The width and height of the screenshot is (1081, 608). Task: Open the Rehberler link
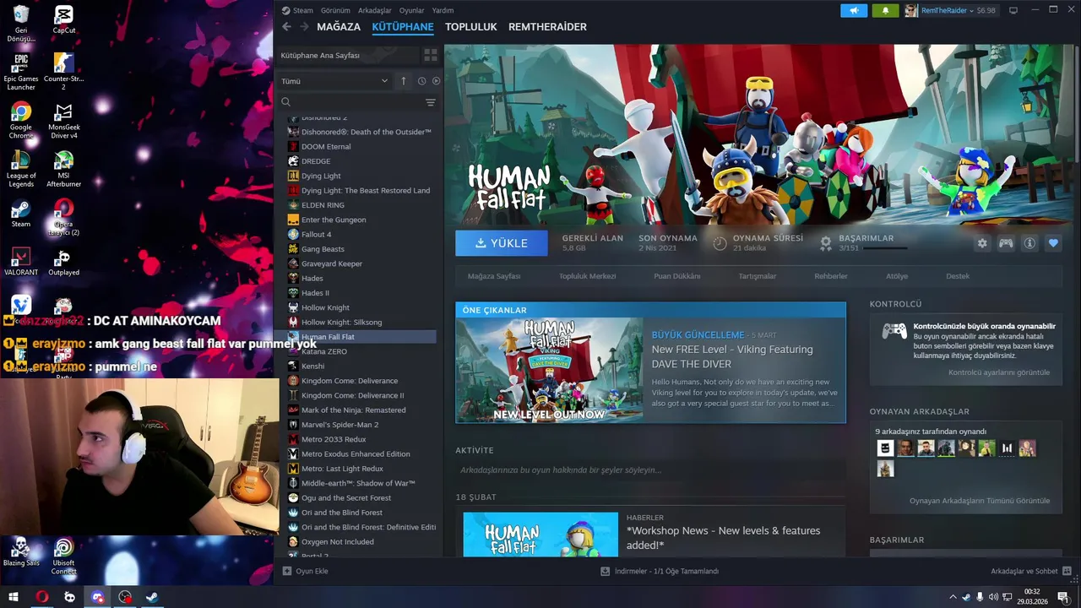(x=831, y=276)
